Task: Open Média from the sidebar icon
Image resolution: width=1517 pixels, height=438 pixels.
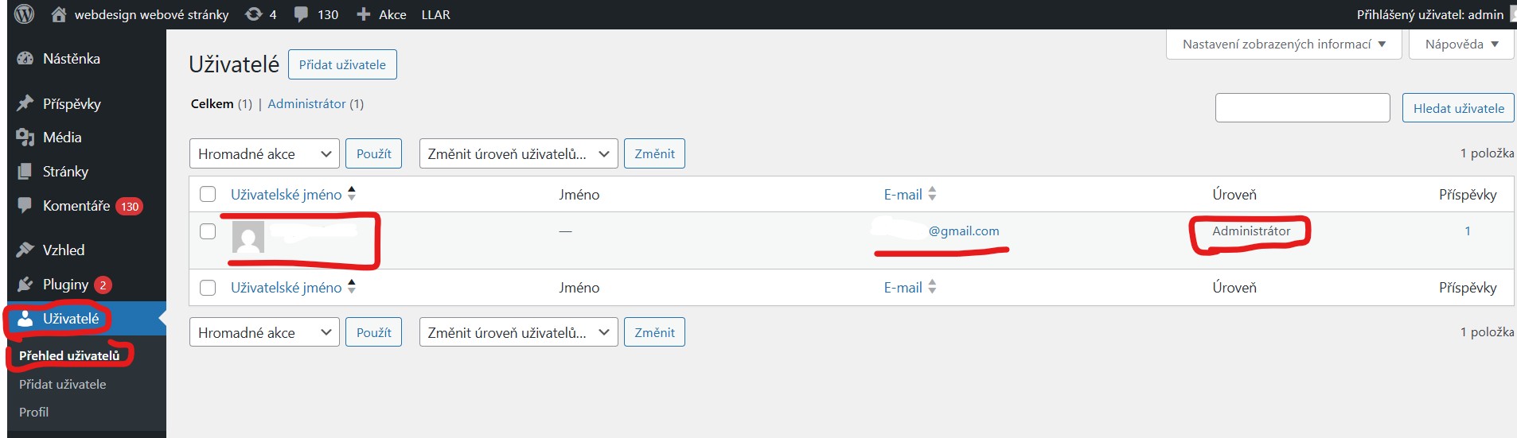Action: 25,138
